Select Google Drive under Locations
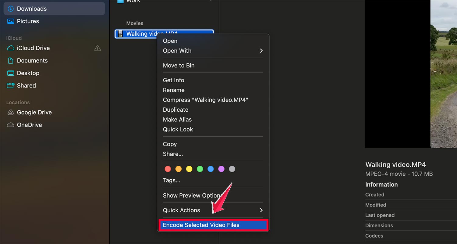This screenshot has width=457, height=244. click(x=10, y=112)
